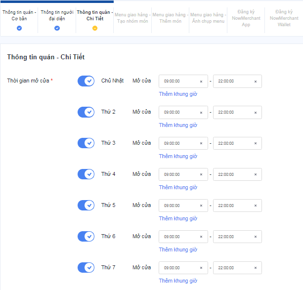Open Thứ 4 start time picker

183,174
